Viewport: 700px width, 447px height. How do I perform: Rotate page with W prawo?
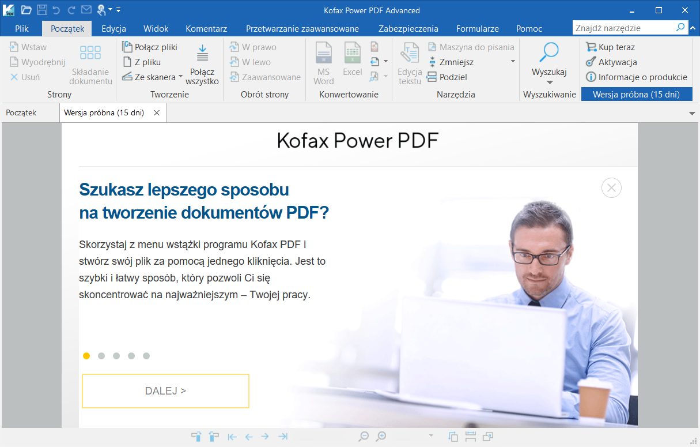[253, 47]
